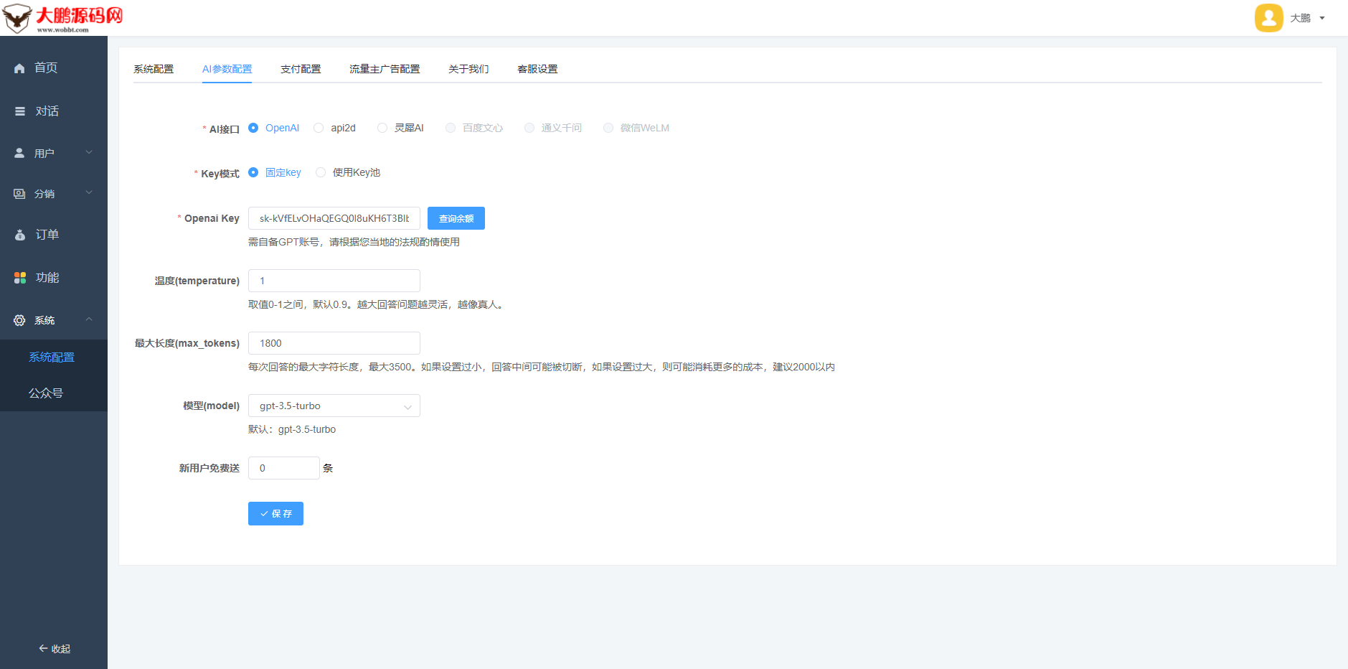Open the 客服设置 tab

point(537,68)
